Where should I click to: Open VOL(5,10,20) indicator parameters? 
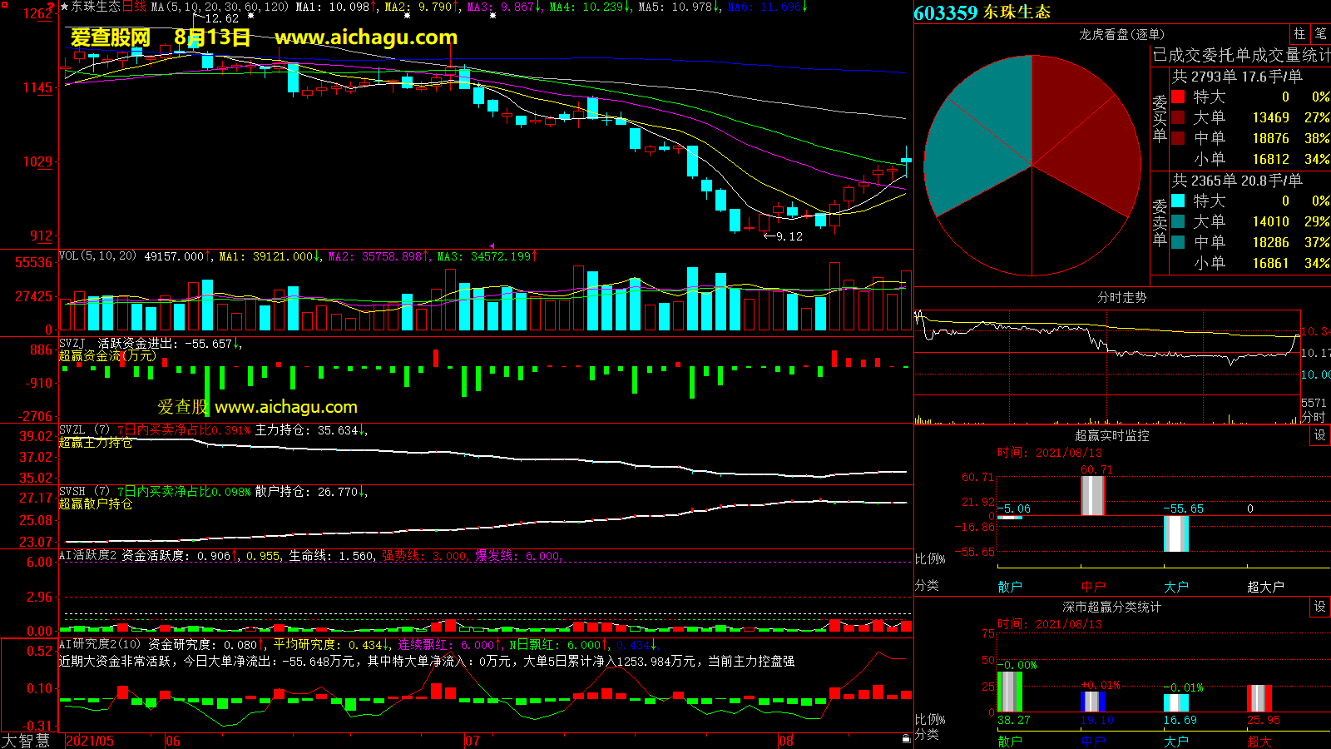pos(97,256)
